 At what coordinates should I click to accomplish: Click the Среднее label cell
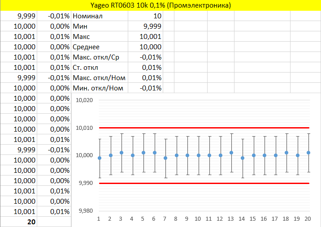pos(100,47)
